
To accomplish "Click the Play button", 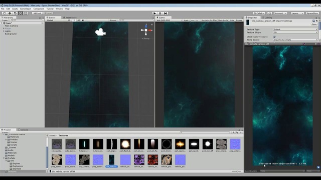I will coord(155,13).
